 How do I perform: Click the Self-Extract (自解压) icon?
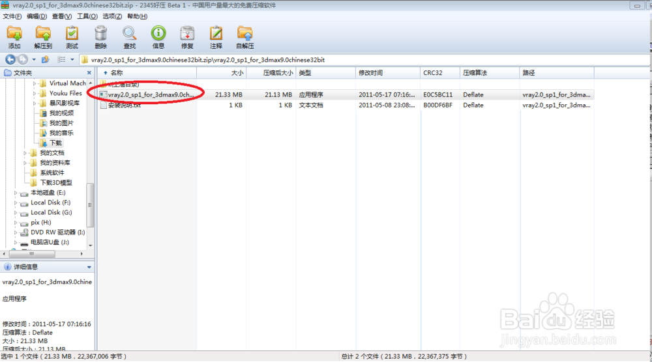click(245, 37)
